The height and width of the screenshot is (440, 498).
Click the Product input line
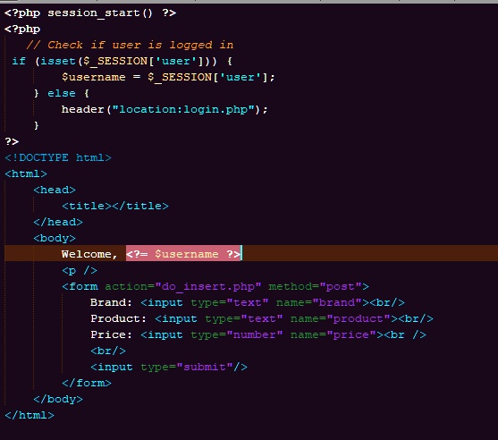pyautogui.click(x=262, y=318)
